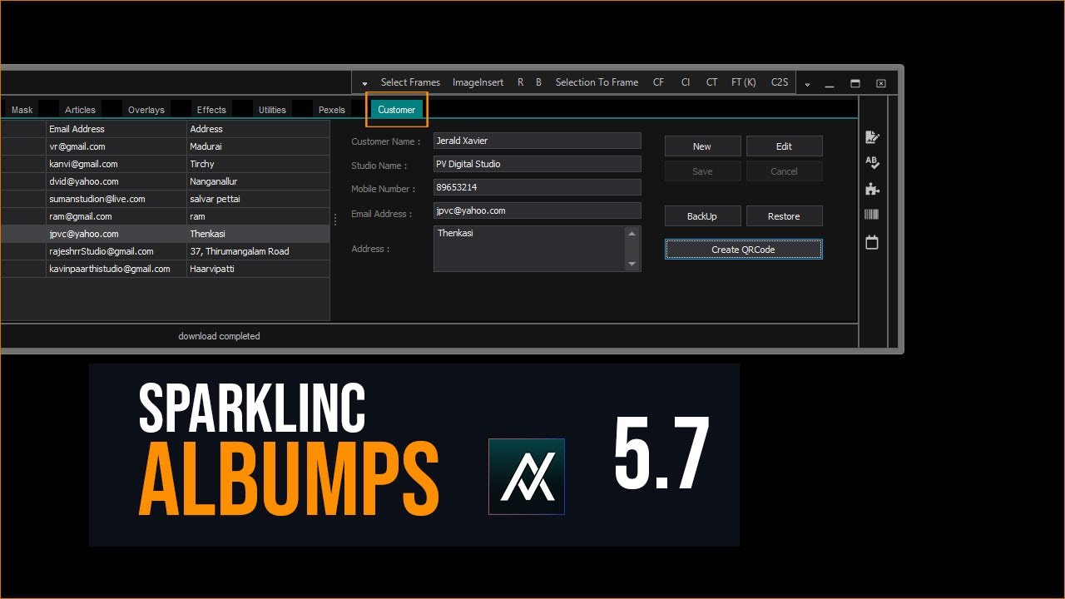The image size is (1065, 599).
Task: Click the Restore button
Action: [784, 216]
